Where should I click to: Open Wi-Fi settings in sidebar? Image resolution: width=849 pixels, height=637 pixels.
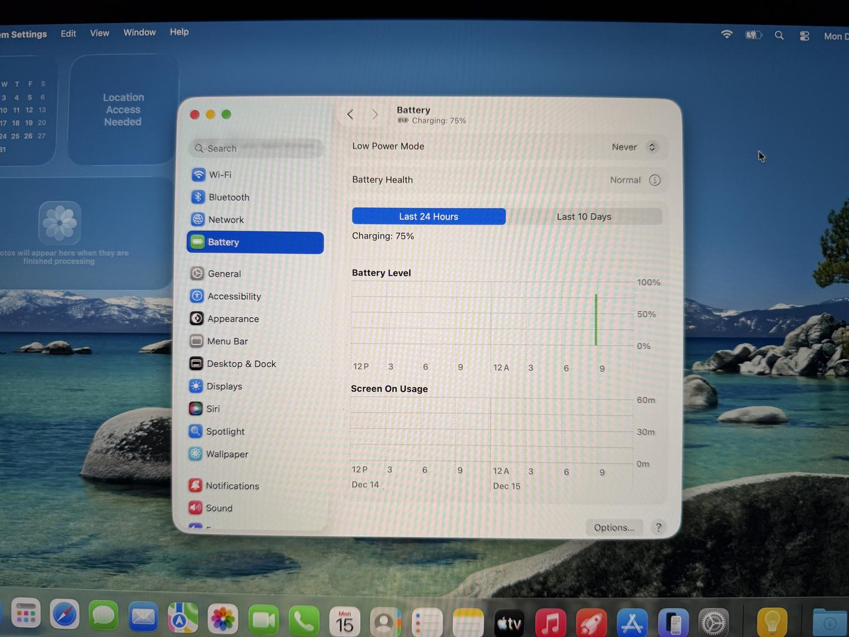(219, 175)
